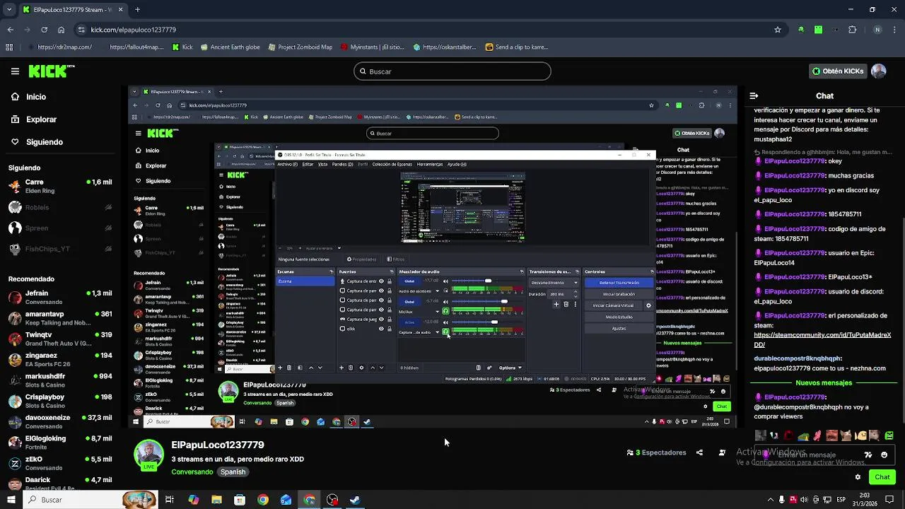This screenshot has width=905, height=509.
Task: Go back with the browser back arrow
Action: (x=10, y=30)
